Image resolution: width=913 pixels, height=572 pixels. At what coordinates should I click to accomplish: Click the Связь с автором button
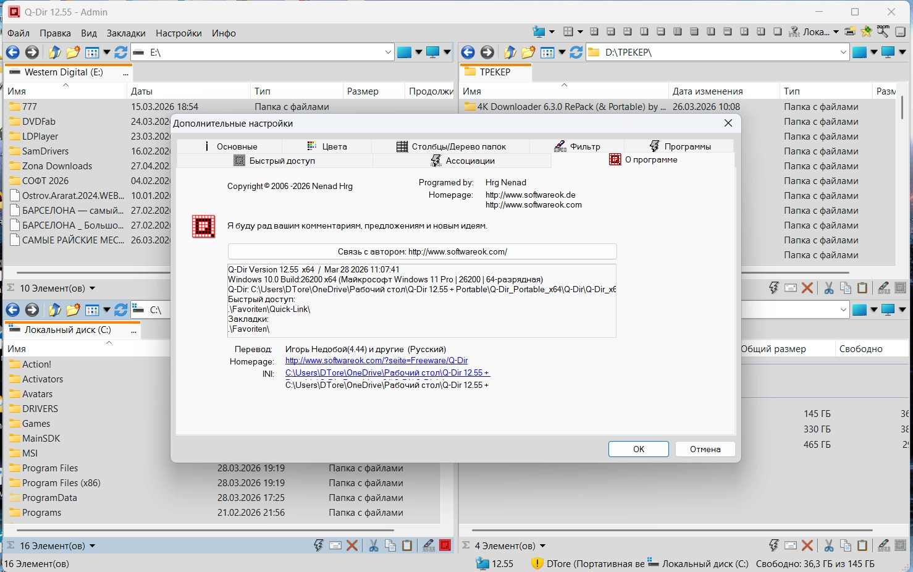423,251
